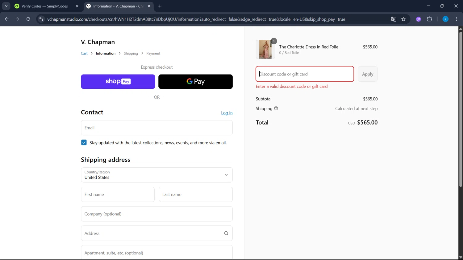Go to Cart breadcrumb link
463x260 pixels.
click(84, 53)
